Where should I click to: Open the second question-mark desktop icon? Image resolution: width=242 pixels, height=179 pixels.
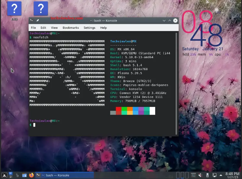tap(41, 8)
